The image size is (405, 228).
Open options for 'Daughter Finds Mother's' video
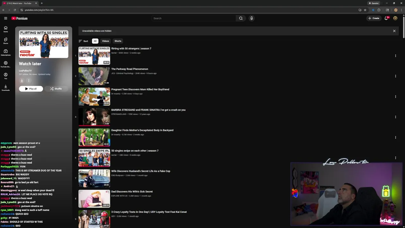coord(396,137)
